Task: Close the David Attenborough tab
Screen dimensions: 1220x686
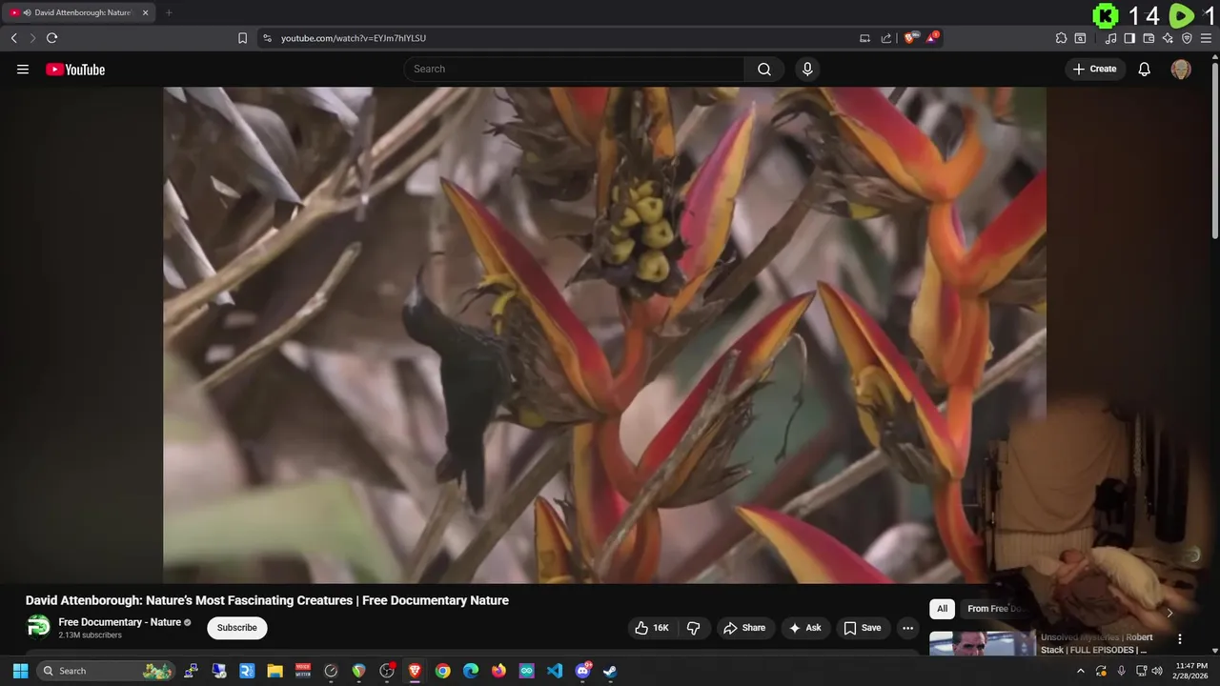Action: pyautogui.click(x=146, y=12)
